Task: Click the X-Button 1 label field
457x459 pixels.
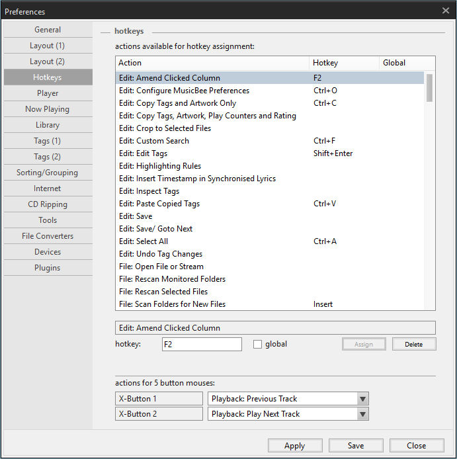Action: pyautogui.click(x=159, y=399)
